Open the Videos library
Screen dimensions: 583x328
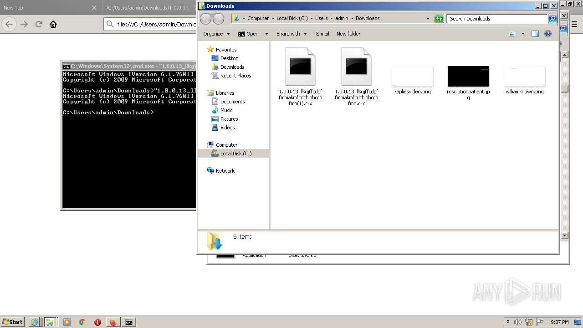(228, 128)
